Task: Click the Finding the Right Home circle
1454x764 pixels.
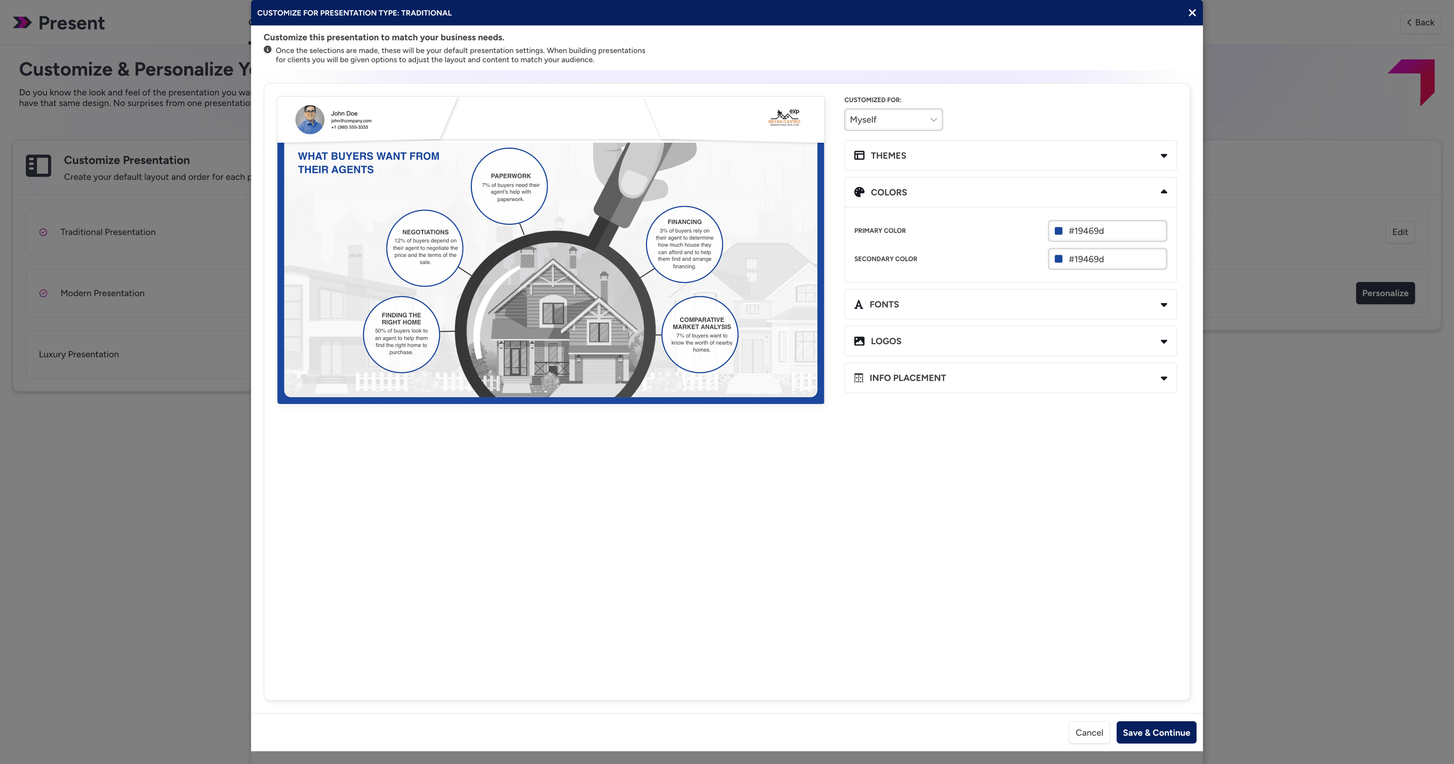Action: point(401,335)
